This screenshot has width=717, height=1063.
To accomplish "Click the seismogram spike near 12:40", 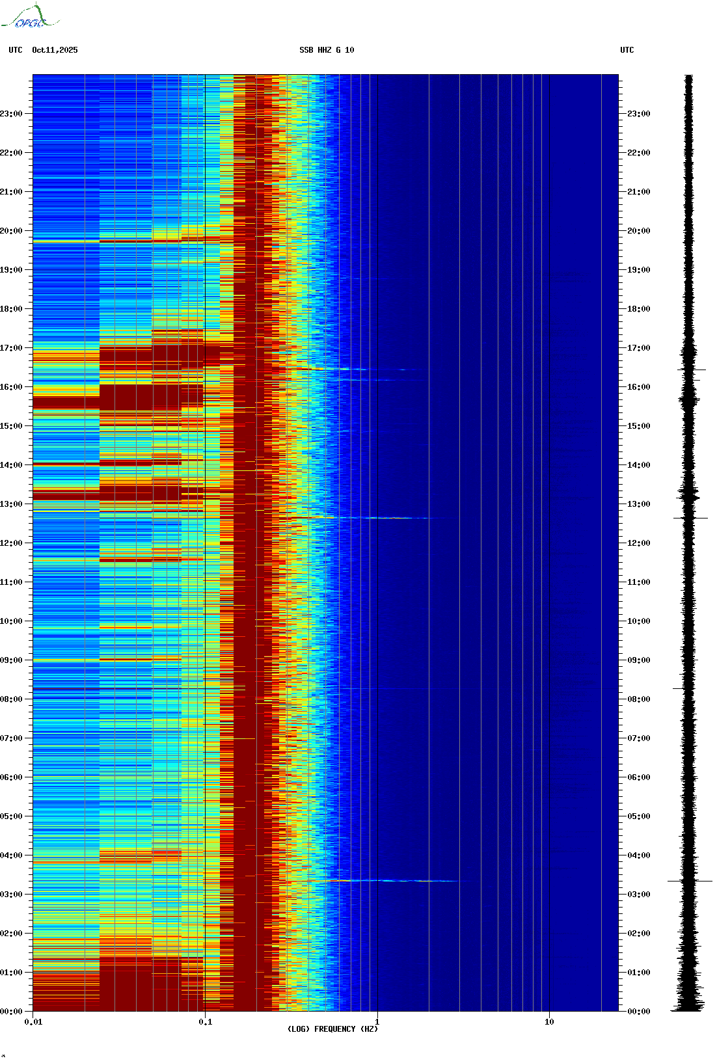I will (690, 518).
